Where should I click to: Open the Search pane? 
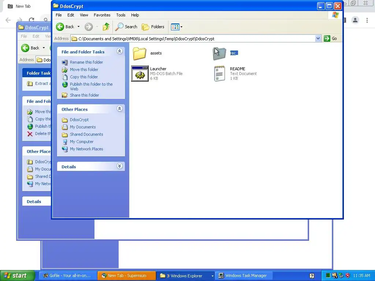pos(126,27)
